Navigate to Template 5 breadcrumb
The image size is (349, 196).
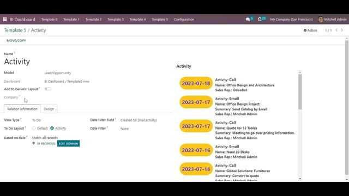pos(15,30)
